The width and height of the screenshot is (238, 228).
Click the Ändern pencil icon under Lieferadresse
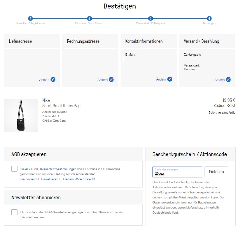click(x=53, y=79)
